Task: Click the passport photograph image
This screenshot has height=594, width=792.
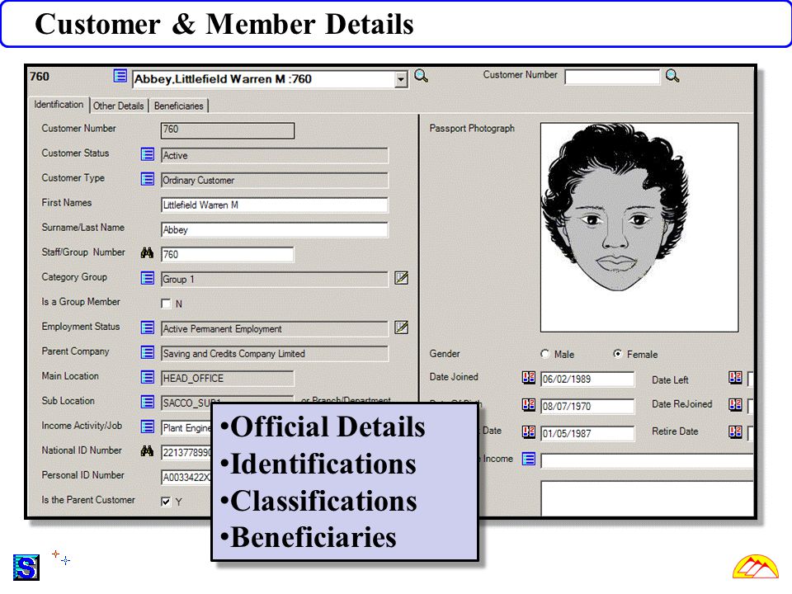Action: [639, 228]
